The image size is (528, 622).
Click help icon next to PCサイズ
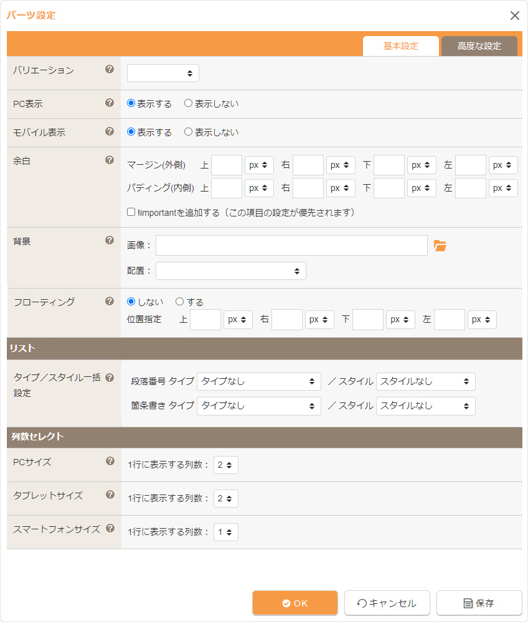(110, 461)
